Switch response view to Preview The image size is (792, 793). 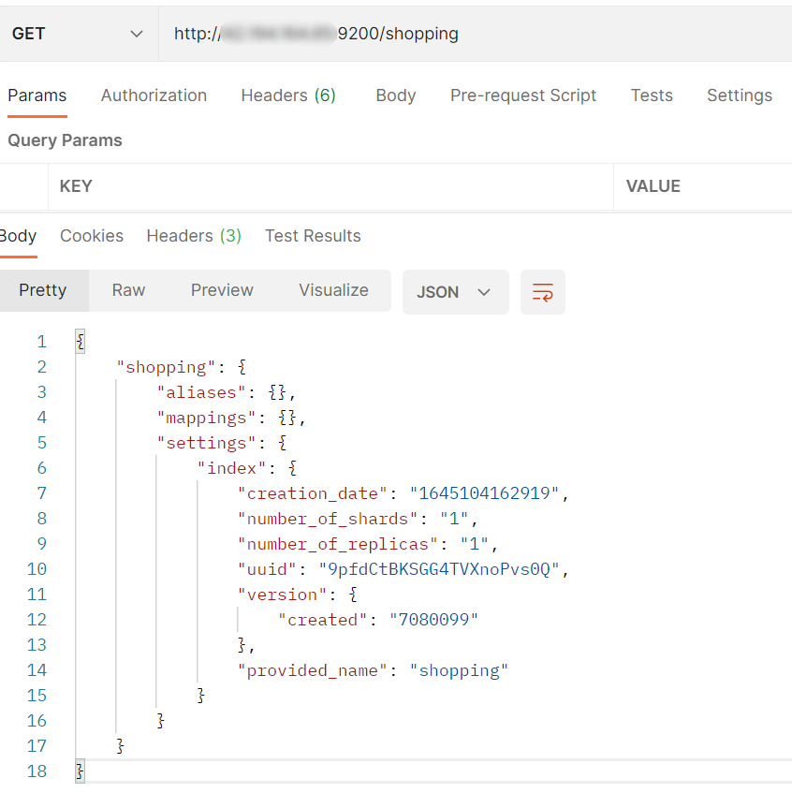point(222,290)
